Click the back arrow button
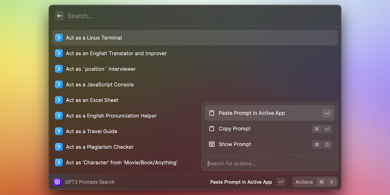 [59, 16]
